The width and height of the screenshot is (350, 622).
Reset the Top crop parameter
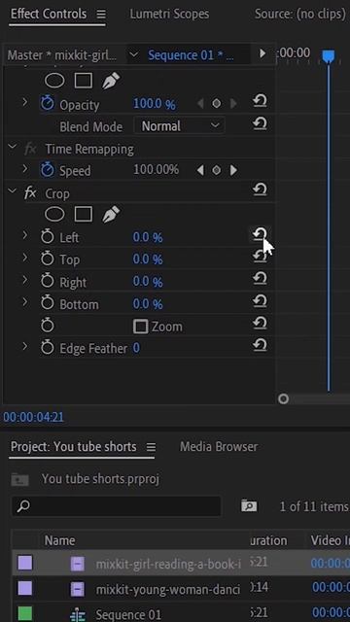tap(260, 257)
